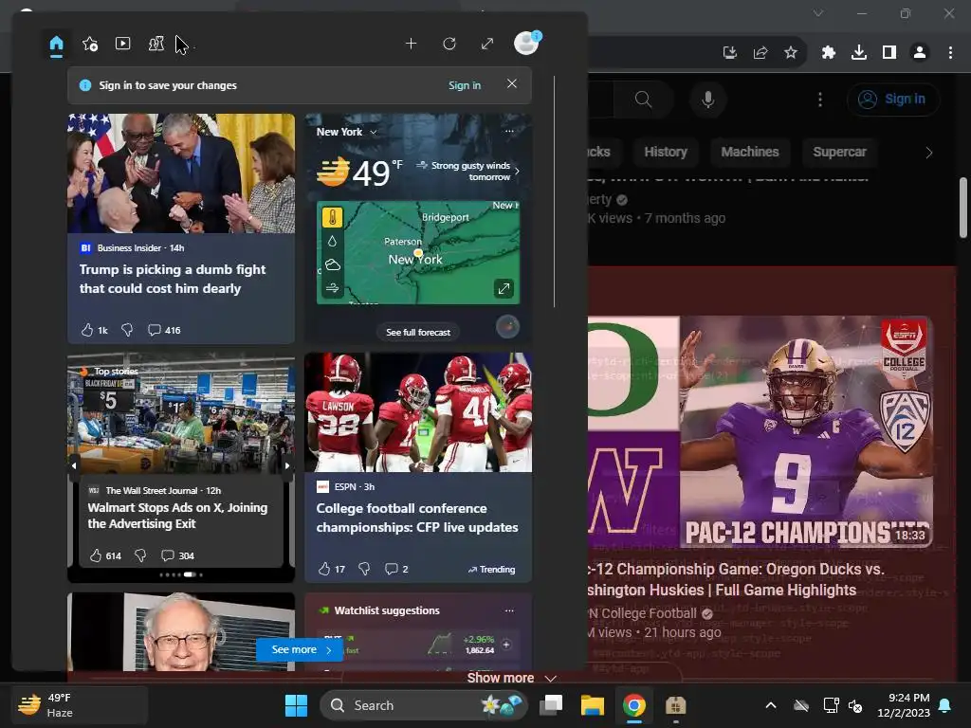Open 'College football conference championships' headline
971x728 pixels.
coord(417,518)
